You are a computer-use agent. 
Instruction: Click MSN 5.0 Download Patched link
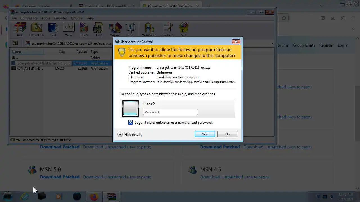click(60, 177)
